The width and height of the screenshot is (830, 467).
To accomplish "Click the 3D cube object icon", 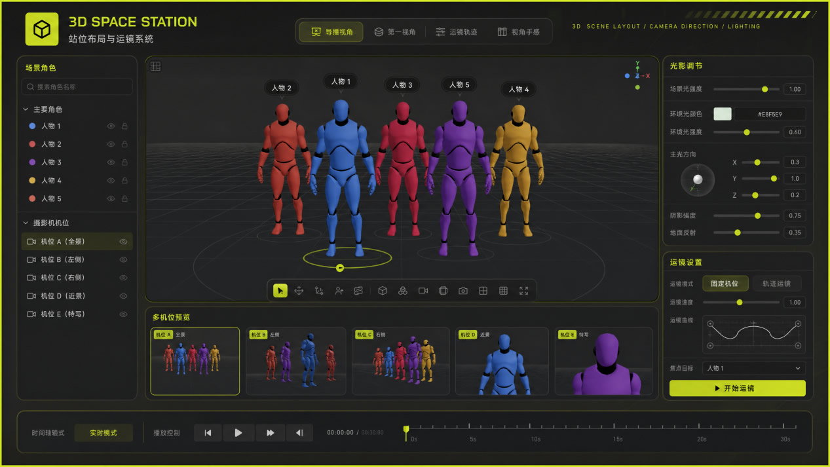I will [383, 291].
